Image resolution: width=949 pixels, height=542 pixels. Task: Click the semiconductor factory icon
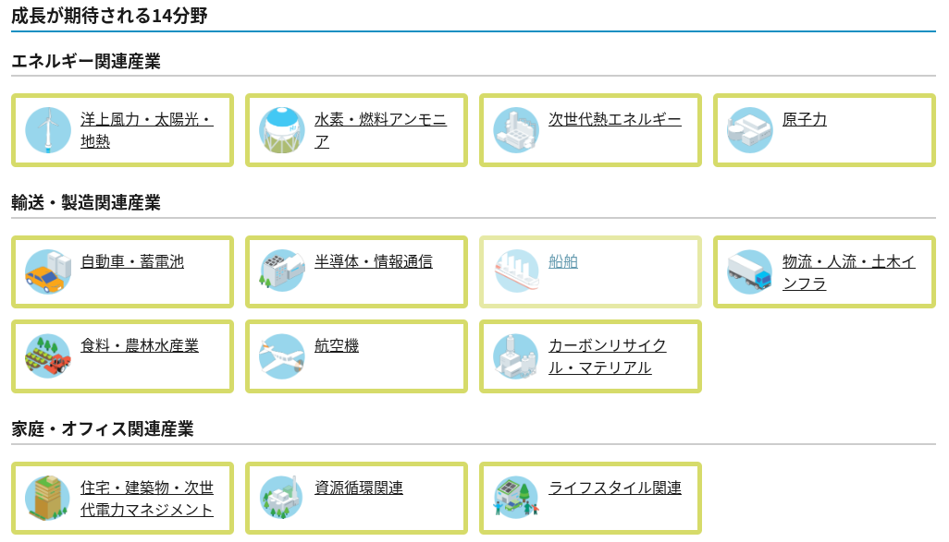(281, 271)
